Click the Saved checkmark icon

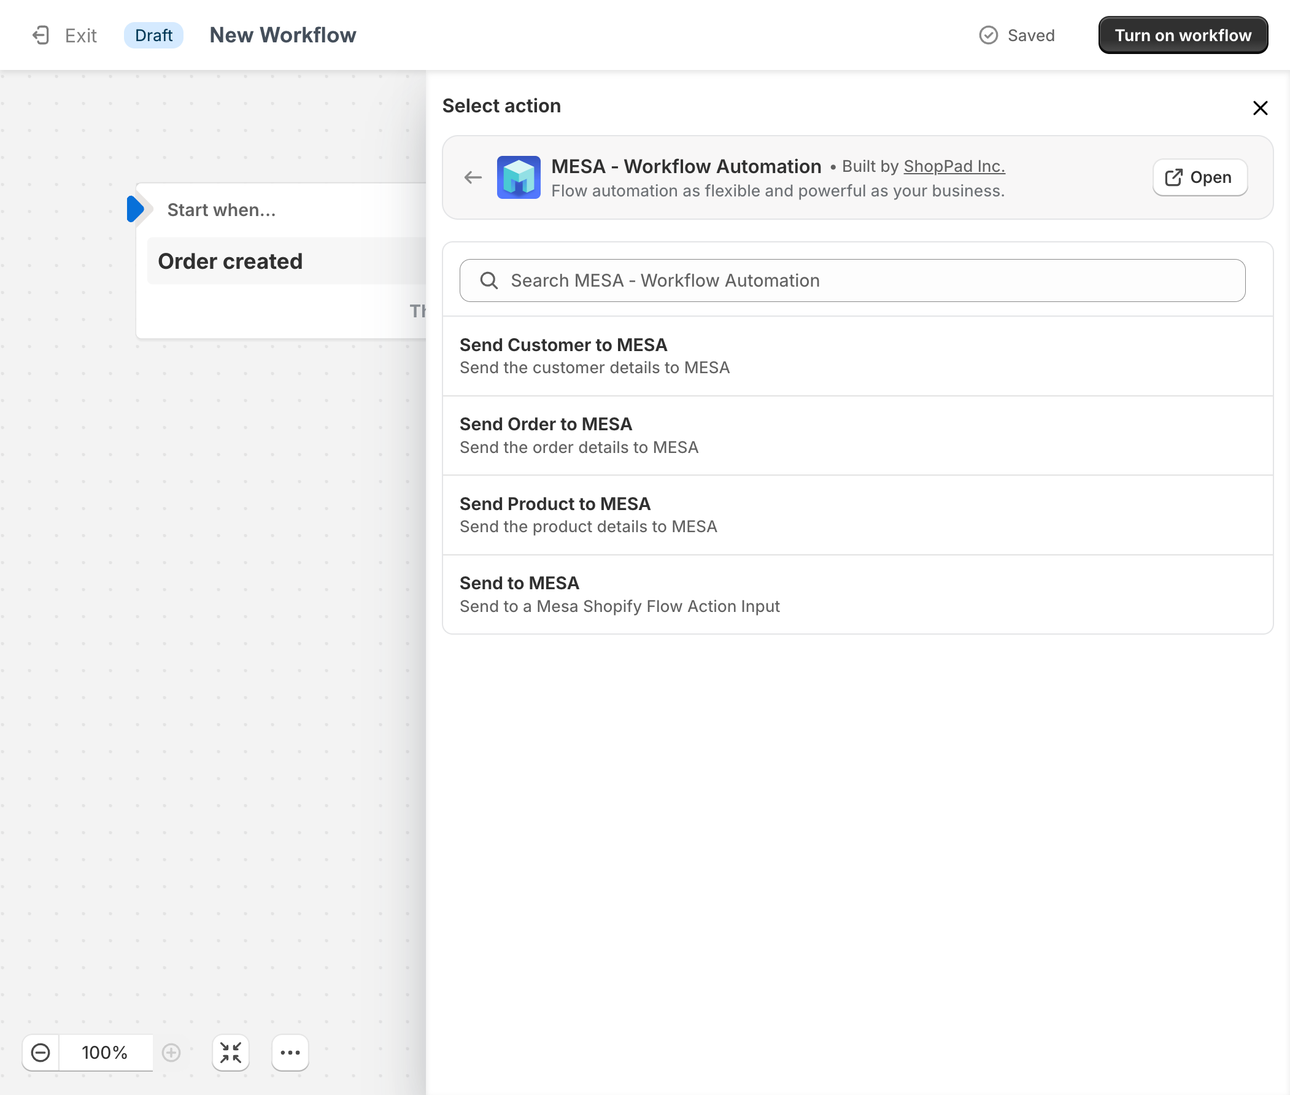[989, 36]
